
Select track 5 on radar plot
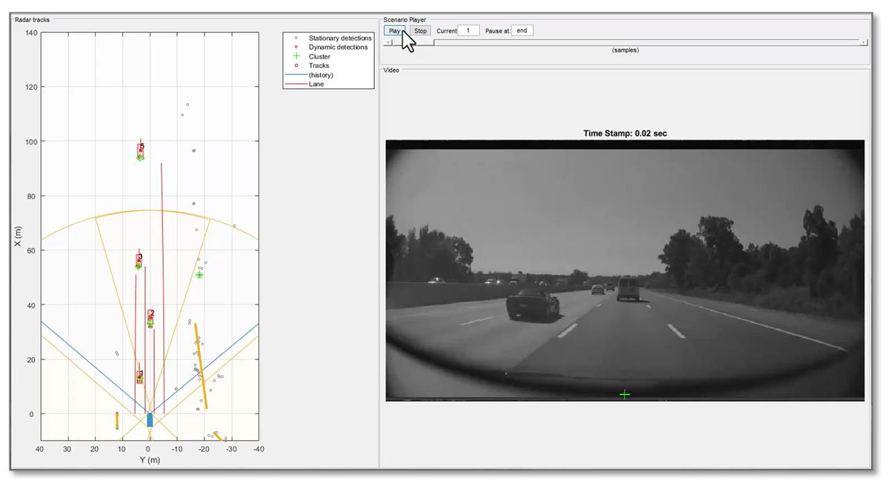point(140,150)
